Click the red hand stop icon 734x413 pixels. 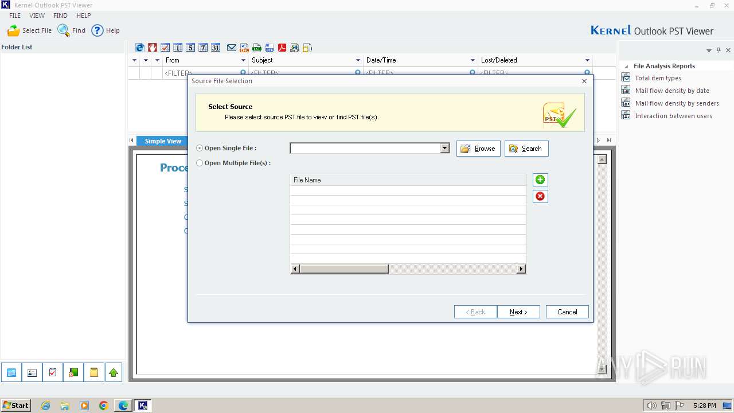point(153,48)
